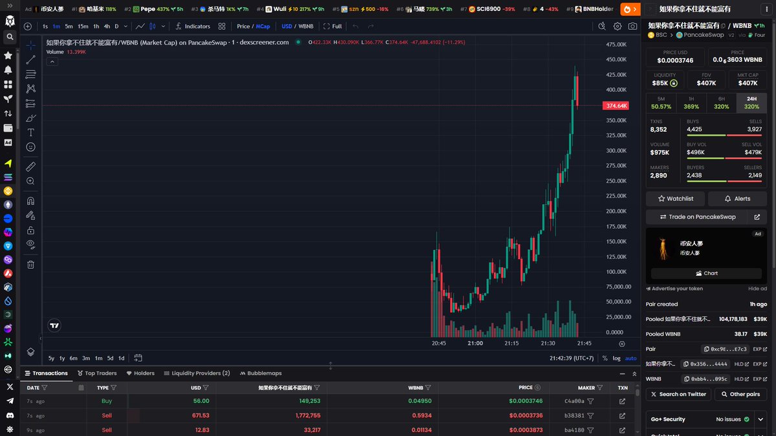Open the watchlist star in left sidebar
The height and width of the screenshot is (436, 776).
(x=8, y=56)
